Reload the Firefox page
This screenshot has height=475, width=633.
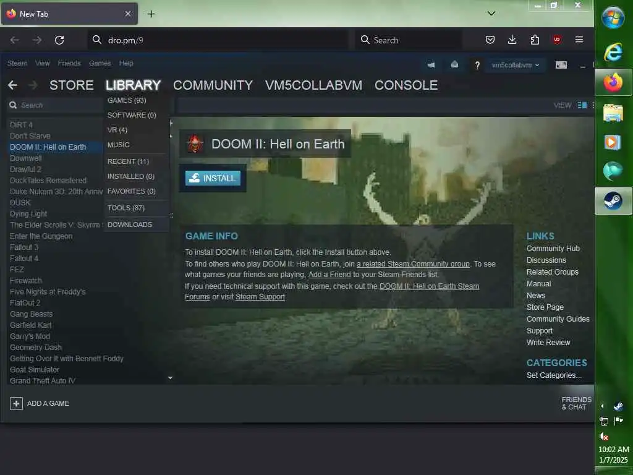[59, 40]
